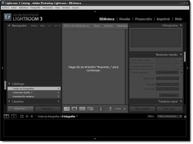Screen dimensions: 193x144
Task: Hide filmstrip with bottom arrow
Action: 95,139
